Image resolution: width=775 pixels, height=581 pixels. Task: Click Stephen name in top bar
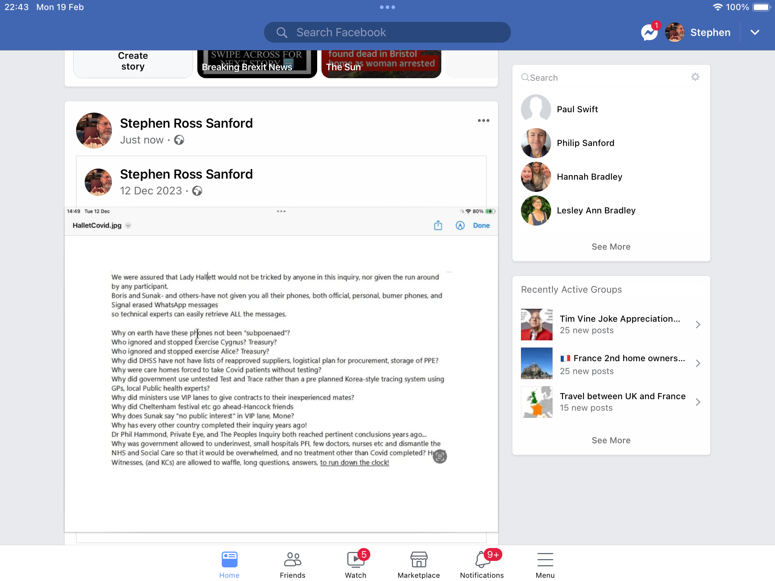[710, 33]
